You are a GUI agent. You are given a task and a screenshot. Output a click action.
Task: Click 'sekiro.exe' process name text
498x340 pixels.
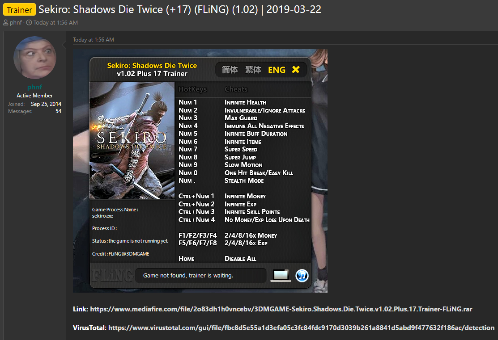[102, 216]
